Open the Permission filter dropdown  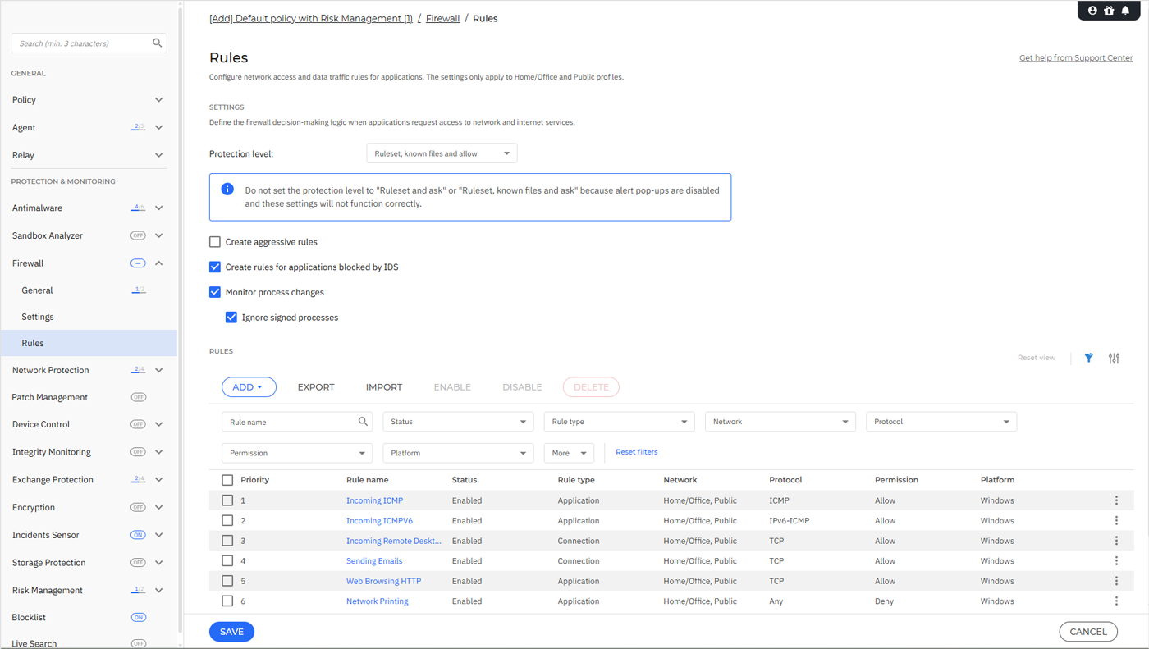297,453
